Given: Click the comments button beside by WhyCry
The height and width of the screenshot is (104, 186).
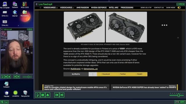Looking at the screenshot, I should tap(93, 74).
